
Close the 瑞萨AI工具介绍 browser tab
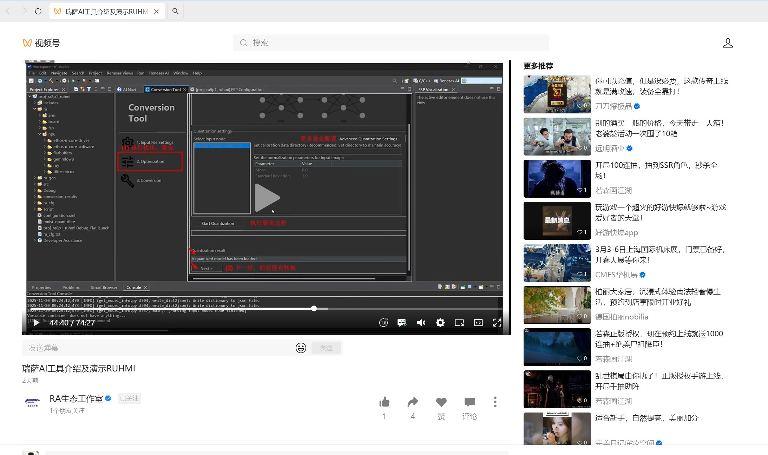coord(156,12)
